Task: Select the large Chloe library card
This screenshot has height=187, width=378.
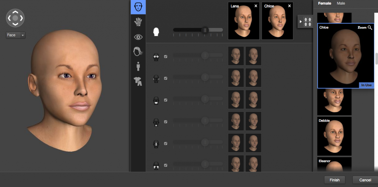Action: (346, 56)
